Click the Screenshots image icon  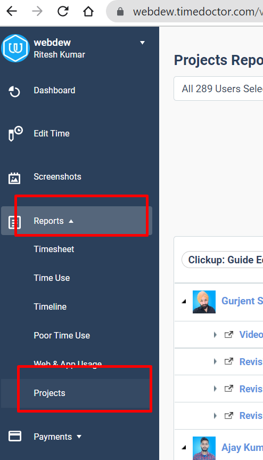point(14,178)
